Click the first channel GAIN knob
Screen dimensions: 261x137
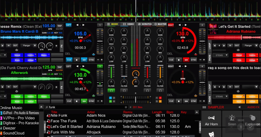111,31
